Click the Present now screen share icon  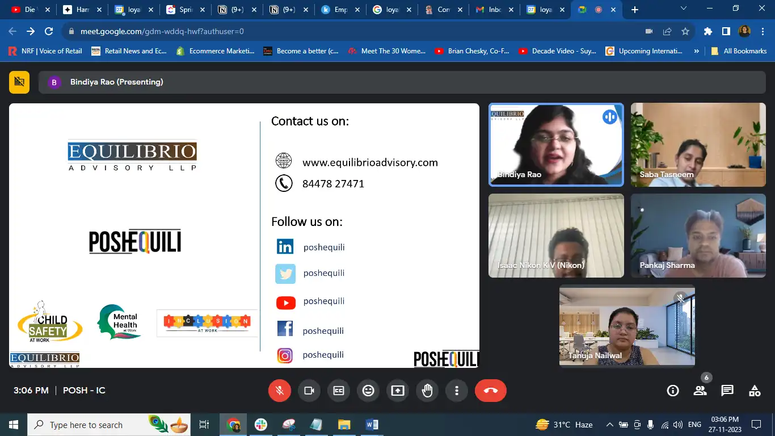(398, 391)
